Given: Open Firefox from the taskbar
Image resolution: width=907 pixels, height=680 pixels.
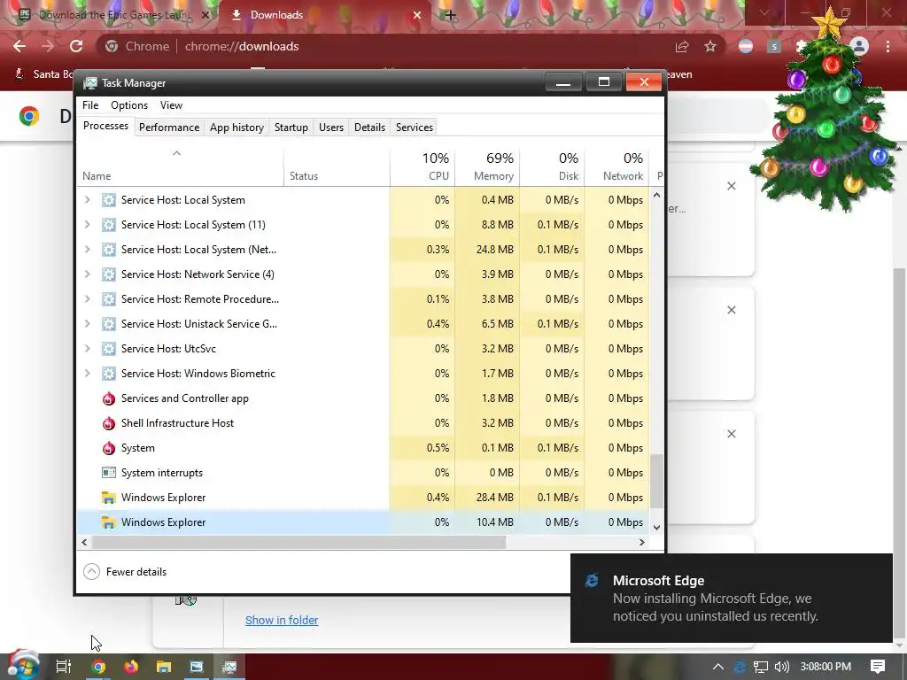Looking at the screenshot, I should click(131, 667).
